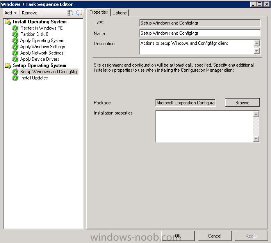Click green check icon beside Apply Windows Settings
The image size is (271, 243).
(x=15, y=47)
